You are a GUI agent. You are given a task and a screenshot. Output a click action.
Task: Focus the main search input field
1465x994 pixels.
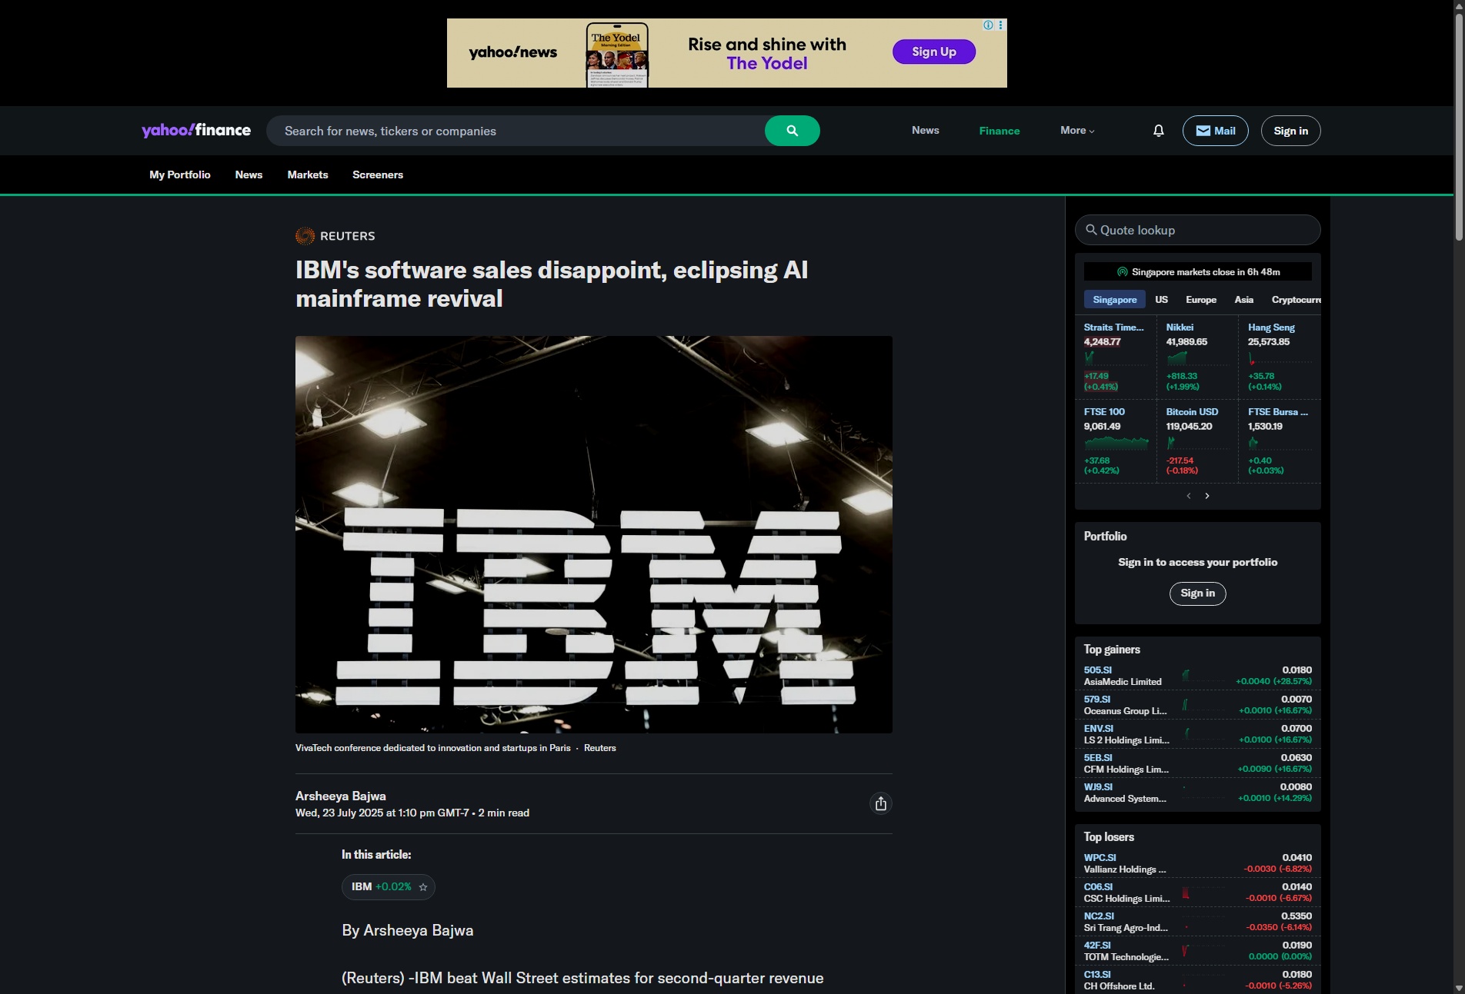(516, 131)
